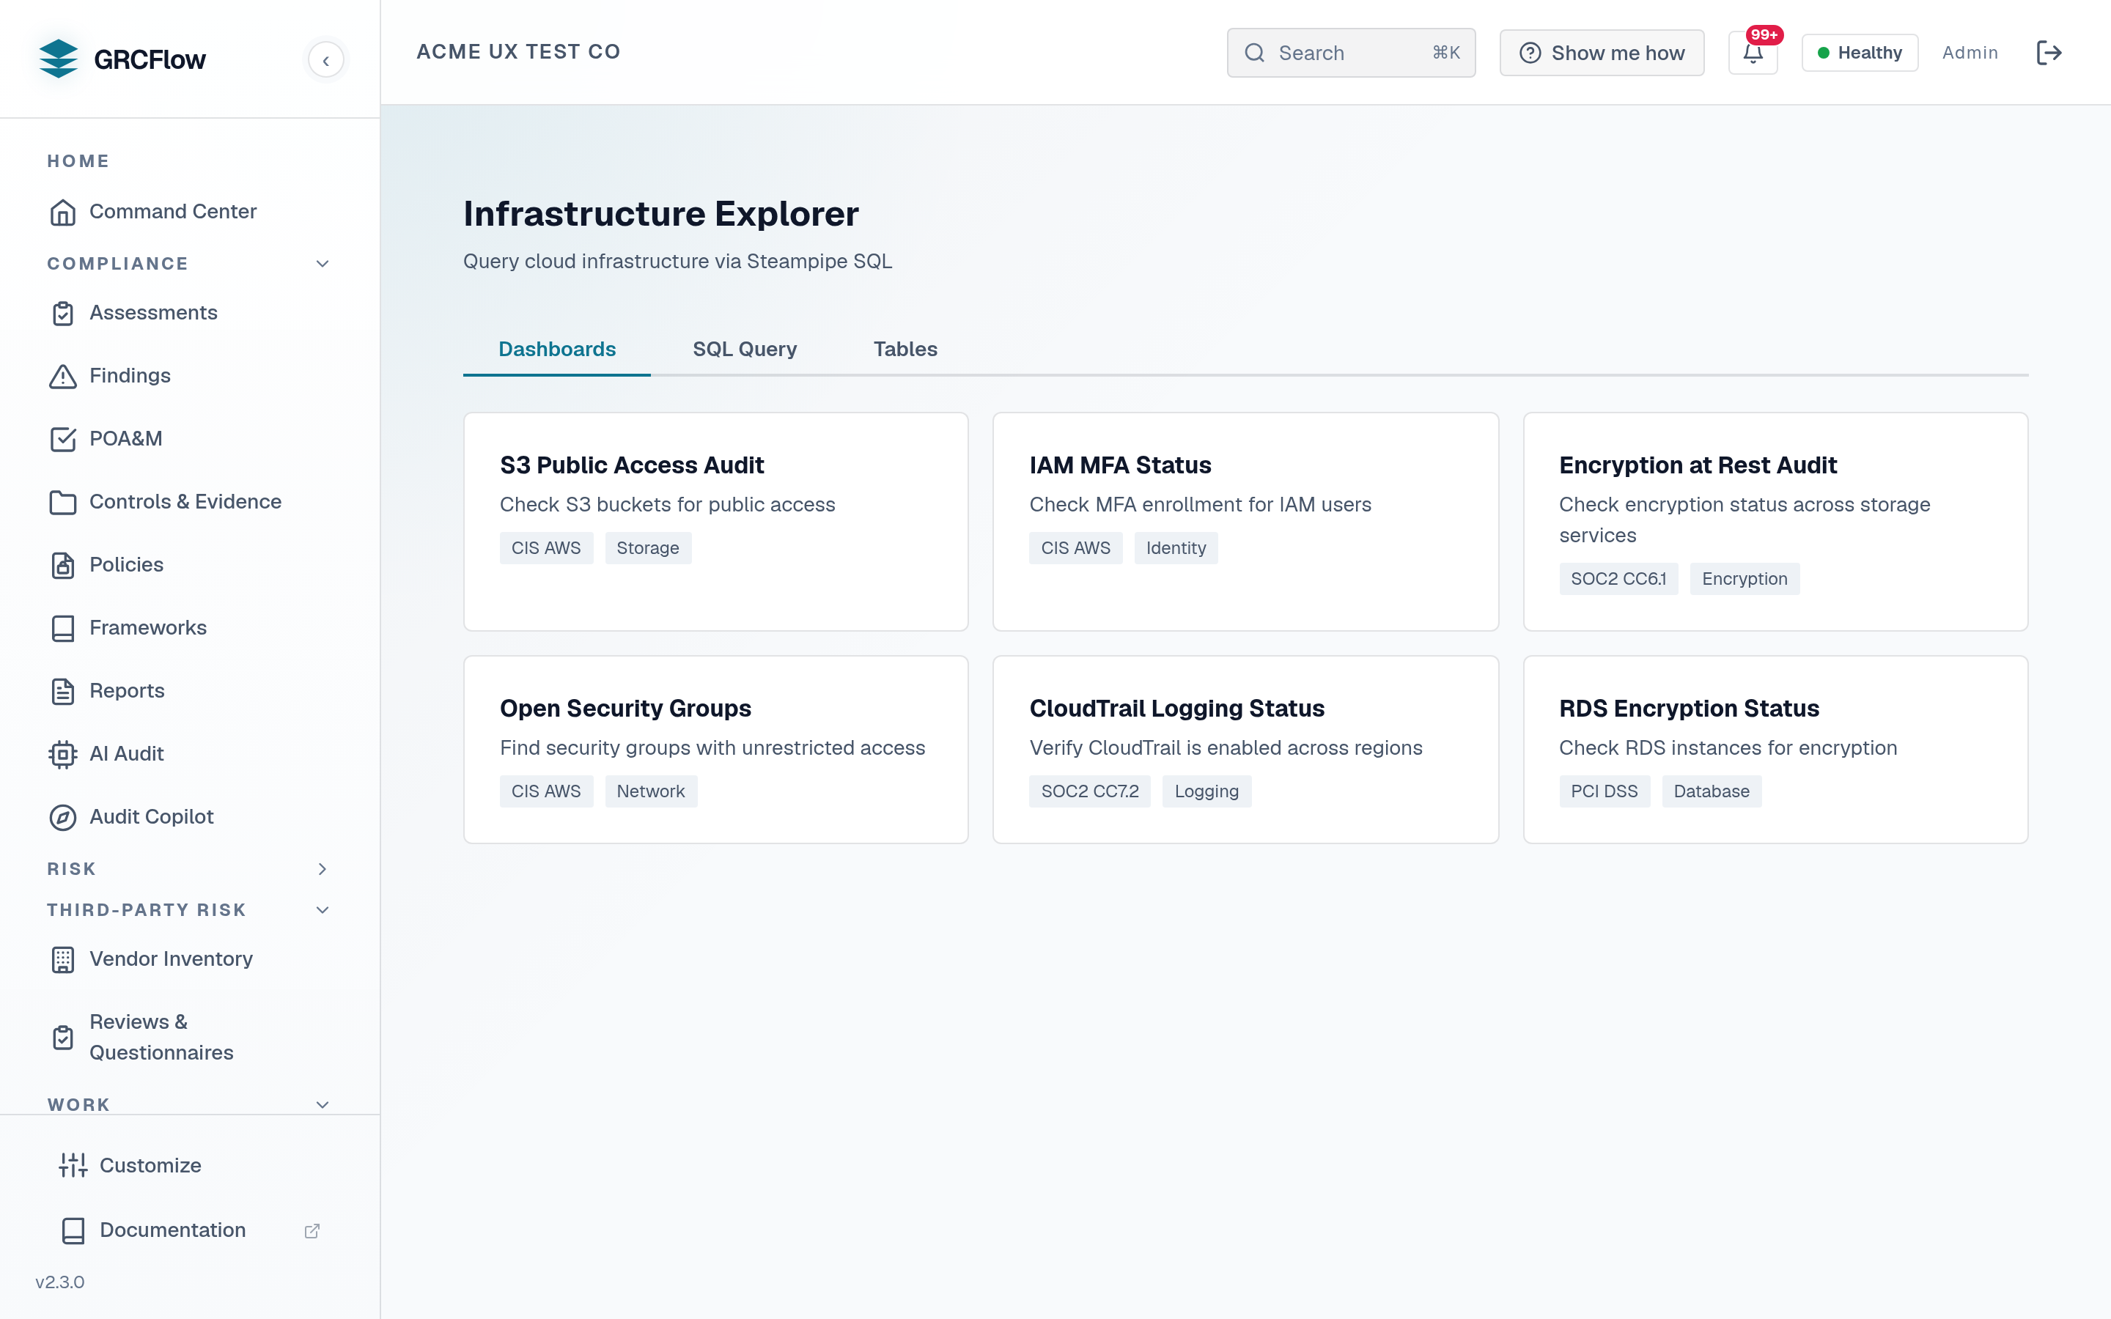Click the ACME UX TEST CO organization name

coord(518,52)
